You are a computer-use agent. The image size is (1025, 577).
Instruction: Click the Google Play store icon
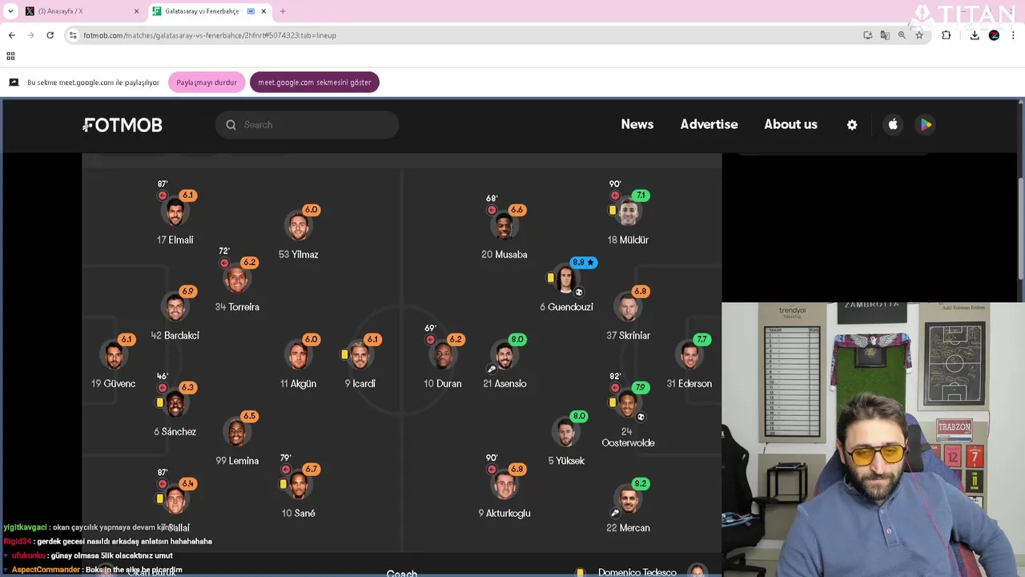[926, 124]
